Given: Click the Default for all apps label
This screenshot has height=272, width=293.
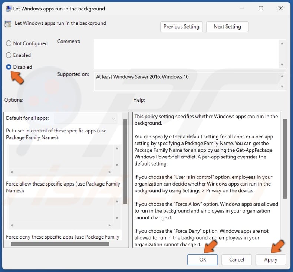Looking at the screenshot, I should 27,118.
